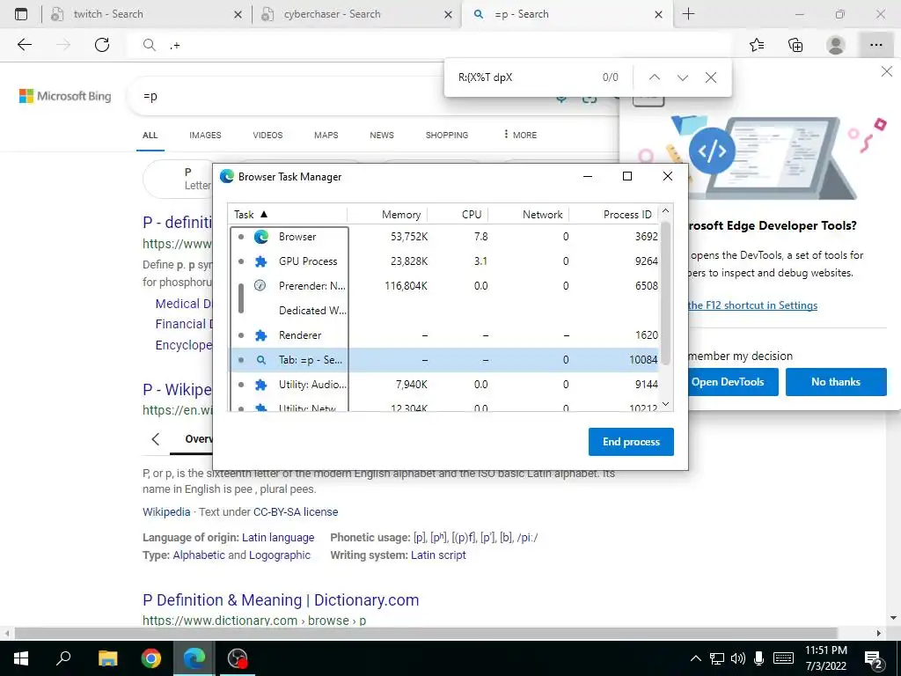
Task: Select the Dedicated W... task row
Action: coord(443,311)
